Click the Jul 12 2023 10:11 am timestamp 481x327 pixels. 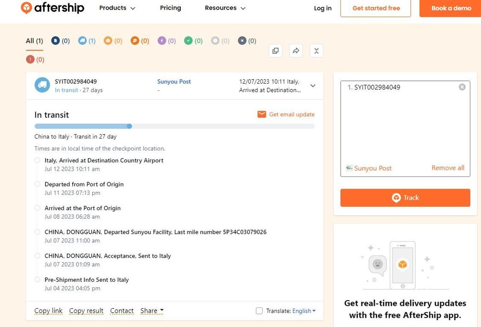[x=72, y=169]
